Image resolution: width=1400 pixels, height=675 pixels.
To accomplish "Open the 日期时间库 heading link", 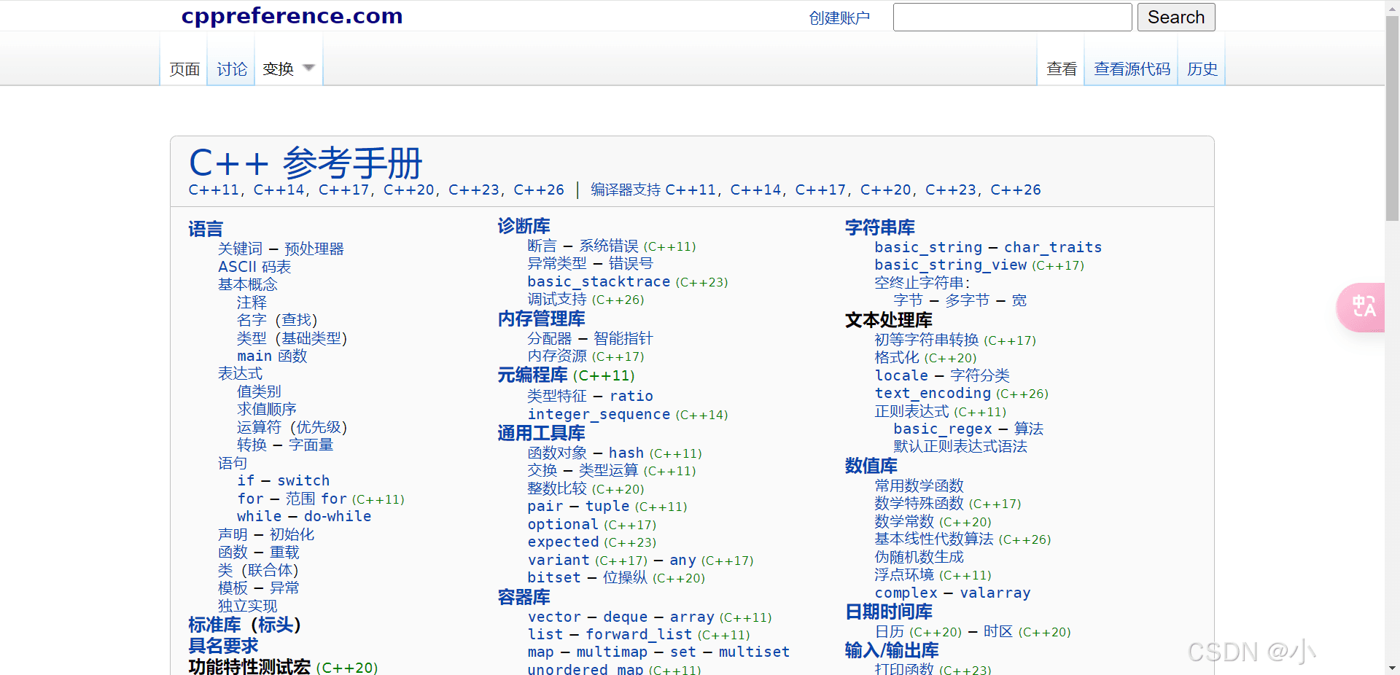I will point(889,612).
